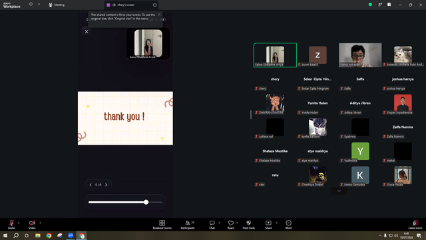Open Windows notification center icon
Viewport: 426px width, 240px height.
coord(419,235)
